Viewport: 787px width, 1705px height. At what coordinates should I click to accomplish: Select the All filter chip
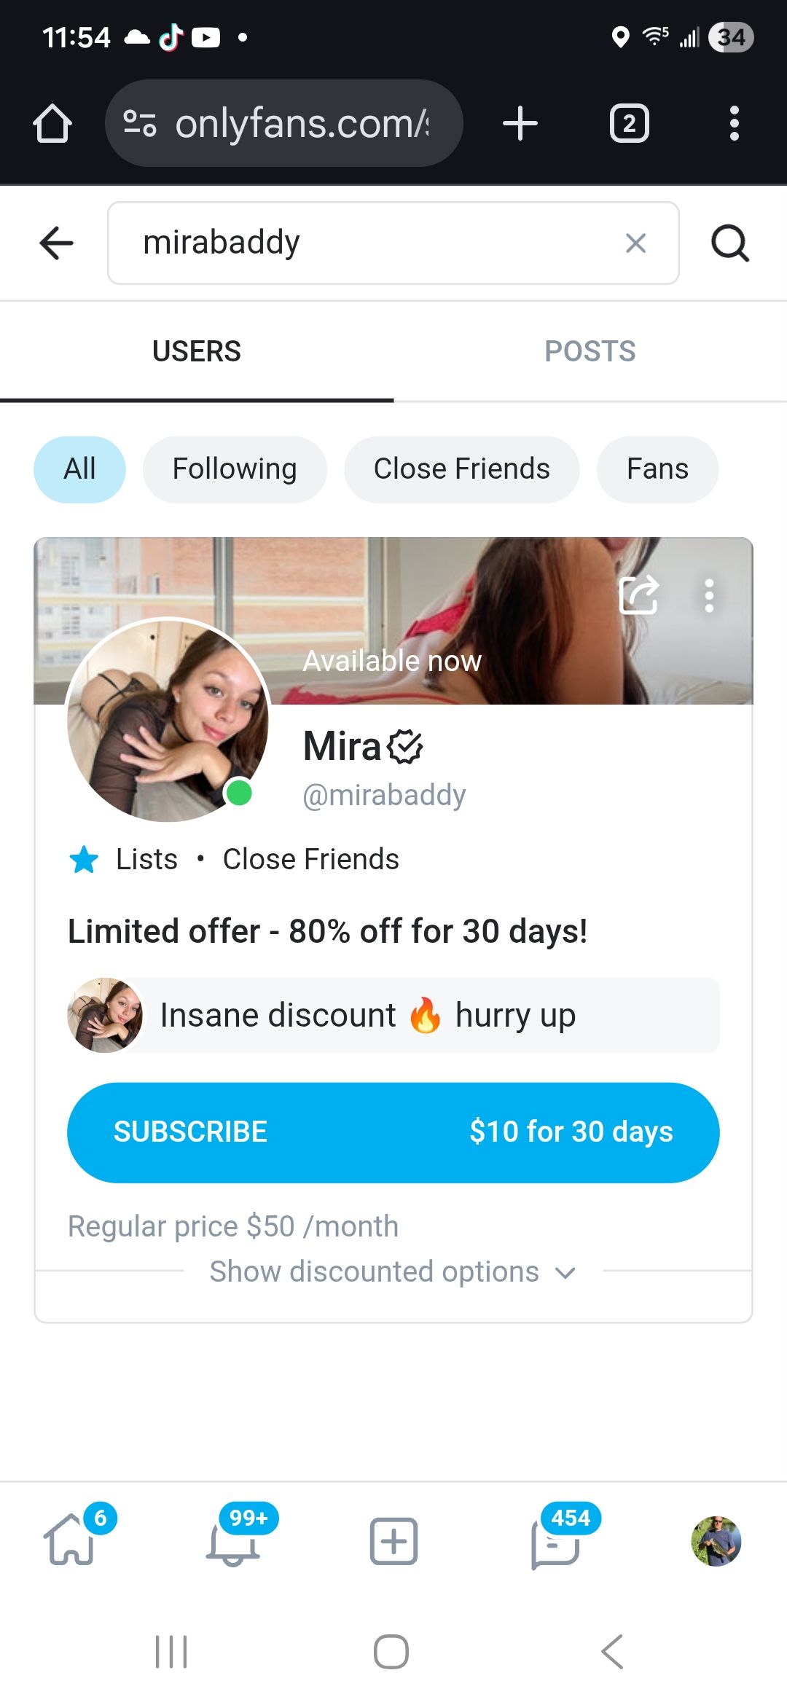pyautogui.click(x=79, y=469)
